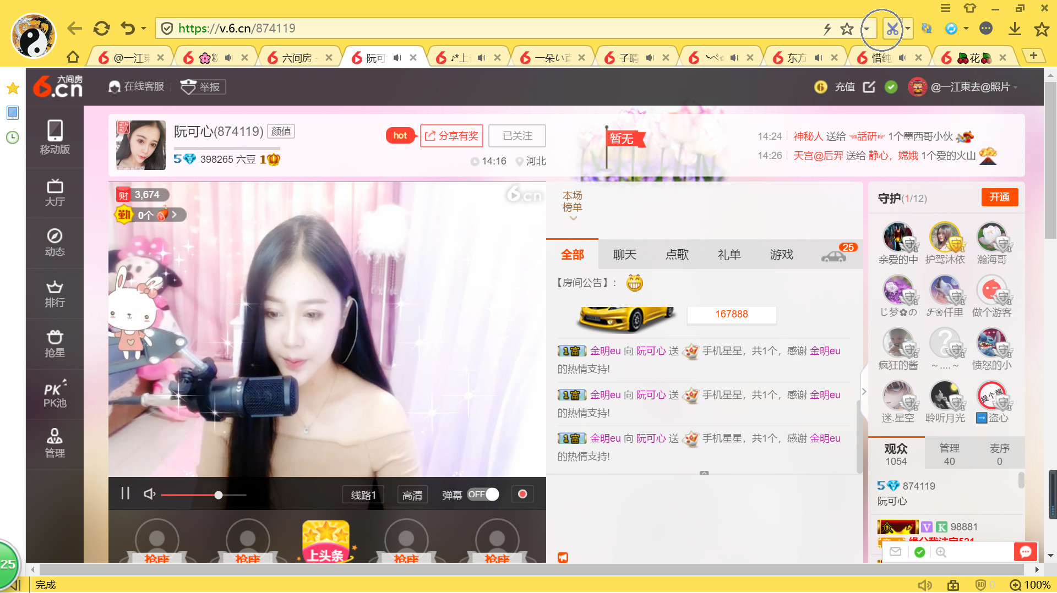
Task: Select the 麦序 0 tab
Action: [x=999, y=454]
